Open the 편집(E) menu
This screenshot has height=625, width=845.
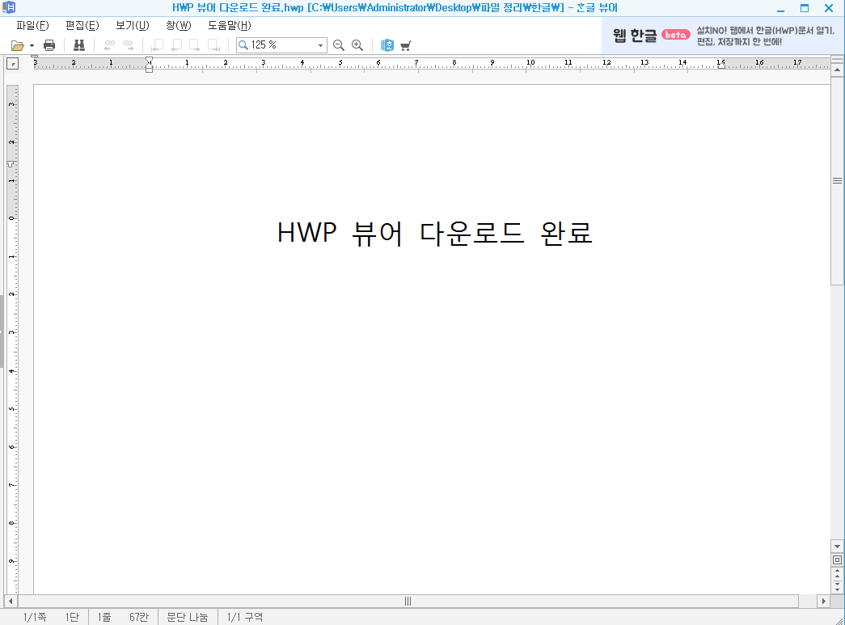coord(82,25)
